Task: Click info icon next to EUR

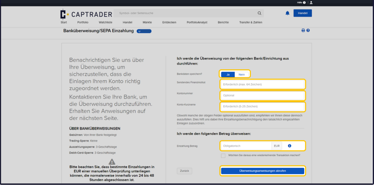Action: click(290, 146)
